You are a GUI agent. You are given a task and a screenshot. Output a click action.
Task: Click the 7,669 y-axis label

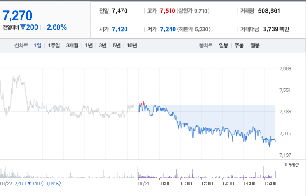pos(285,68)
